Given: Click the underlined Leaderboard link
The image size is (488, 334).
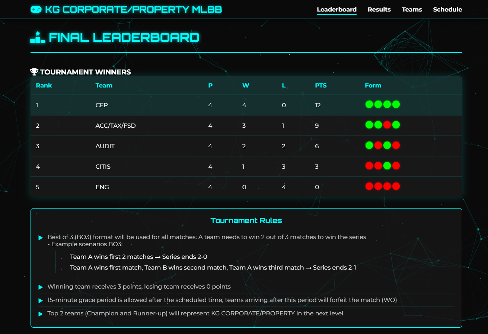Looking at the screenshot, I should (x=337, y=9).
